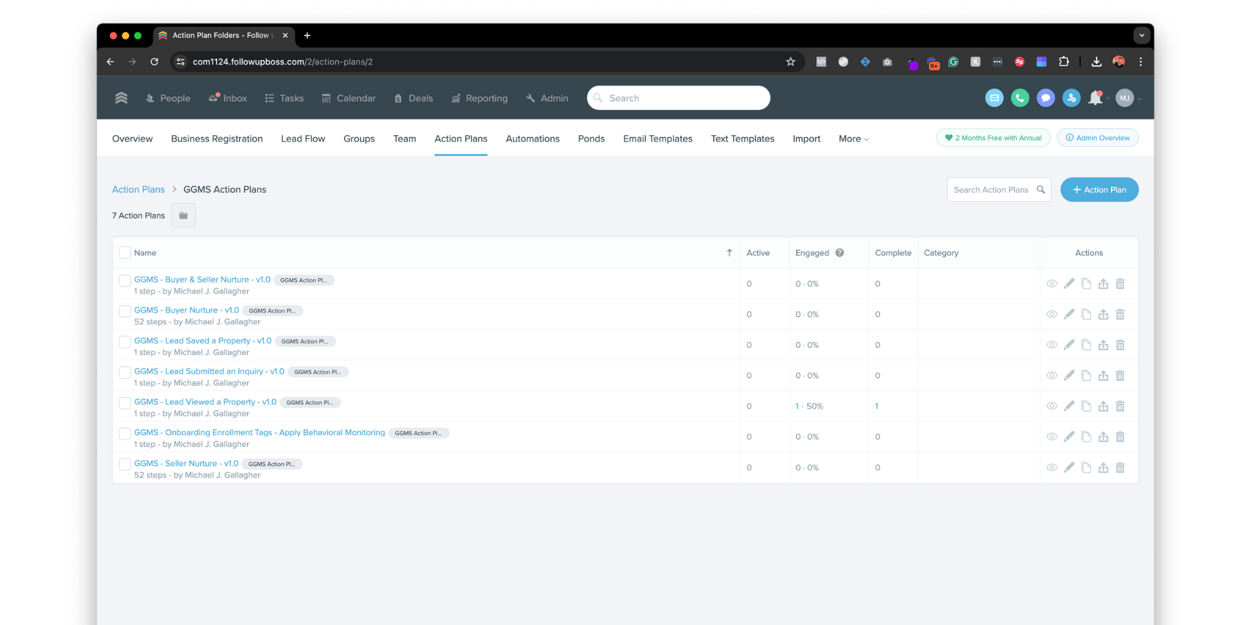Screen dimensions: 1251x625
Task: Open browser downloads icon
Action: pyautogui.click(x=1097, y=62)
